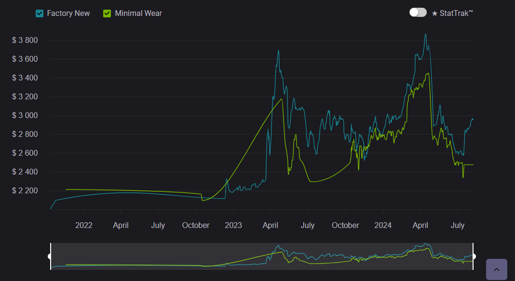Click the 2022 x-axis label

coord(84,226)
